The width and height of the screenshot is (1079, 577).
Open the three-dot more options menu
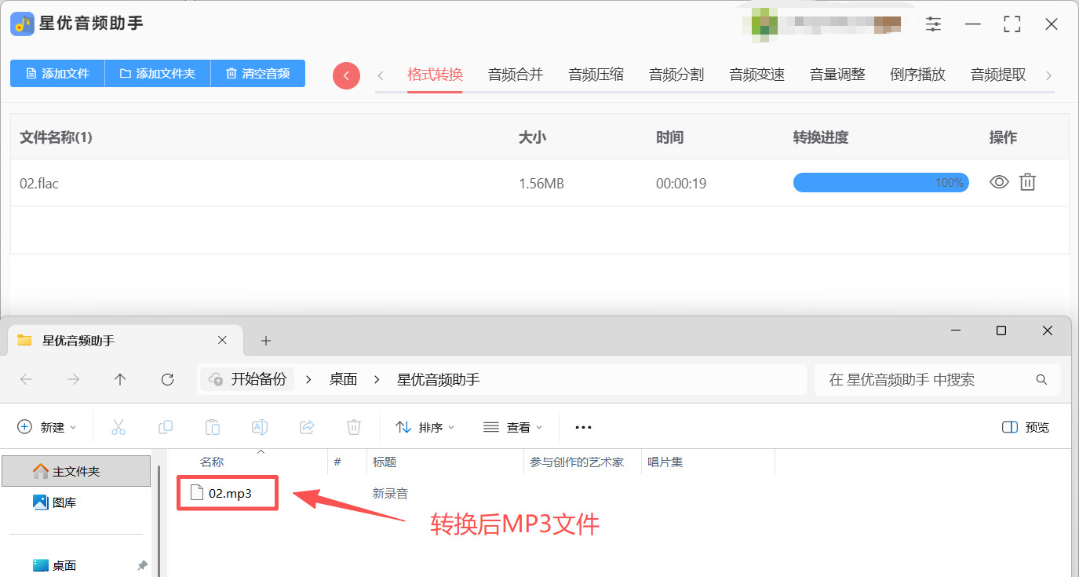coord(583,427)
